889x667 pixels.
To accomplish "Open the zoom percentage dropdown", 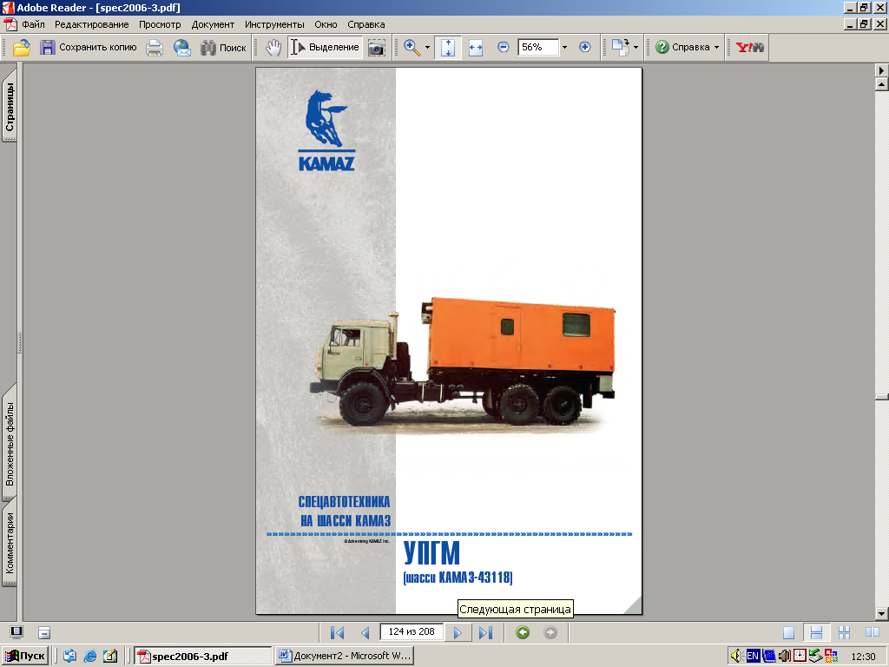I will pyautogui.click(x=564, y=48).
